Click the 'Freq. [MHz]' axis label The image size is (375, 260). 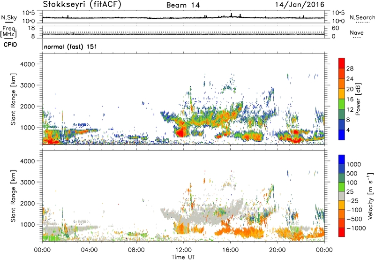coord(8,32)
